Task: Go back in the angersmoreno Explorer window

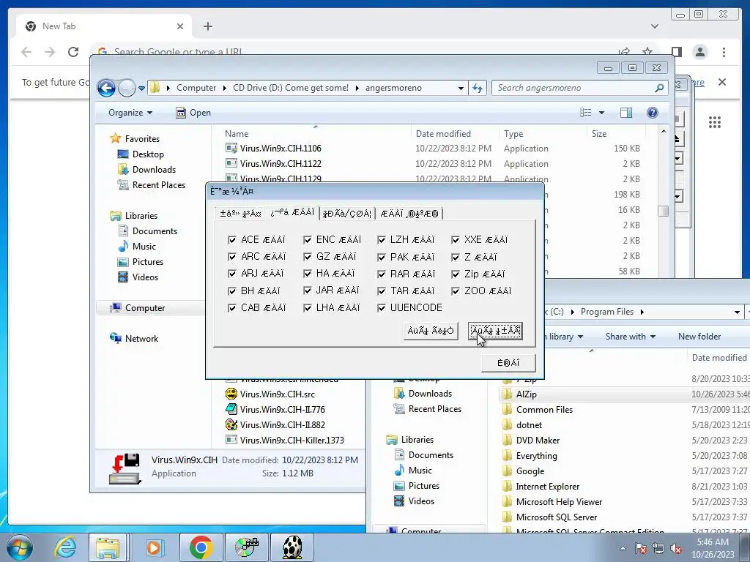Action: click(x=106, y=88)
